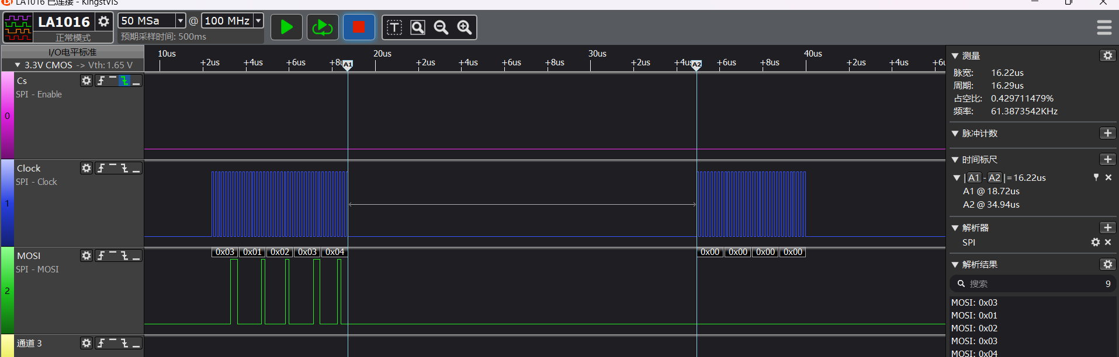Click the A1 label in the ruler entry
1119x357 pixels.
click(x=974, y=178)
